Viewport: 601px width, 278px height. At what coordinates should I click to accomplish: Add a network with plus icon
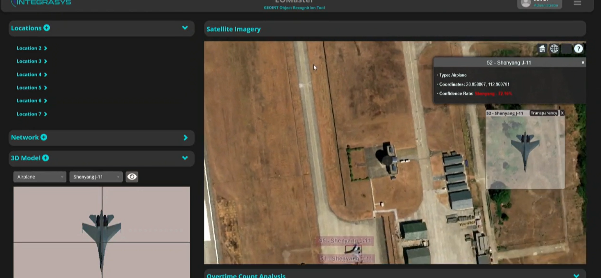(44, 137)
